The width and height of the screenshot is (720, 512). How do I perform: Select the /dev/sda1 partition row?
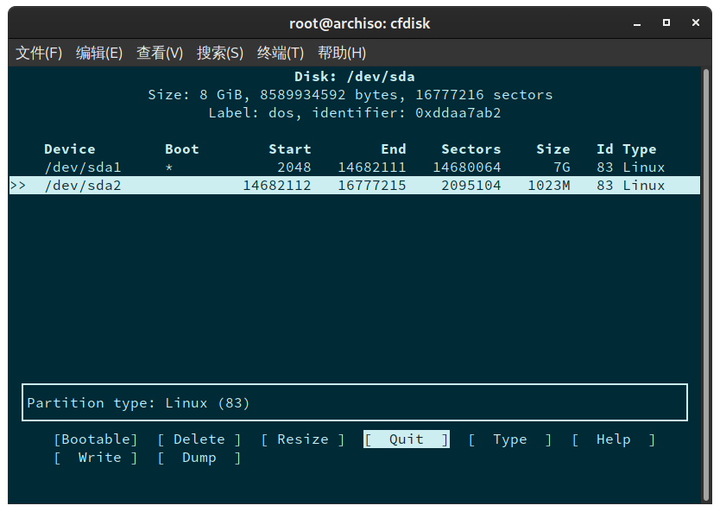click(x=83, y=167)
